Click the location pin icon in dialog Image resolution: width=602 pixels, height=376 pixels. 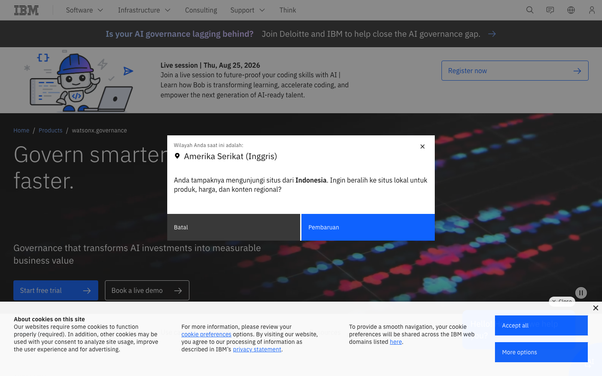(x=177, y=156)
